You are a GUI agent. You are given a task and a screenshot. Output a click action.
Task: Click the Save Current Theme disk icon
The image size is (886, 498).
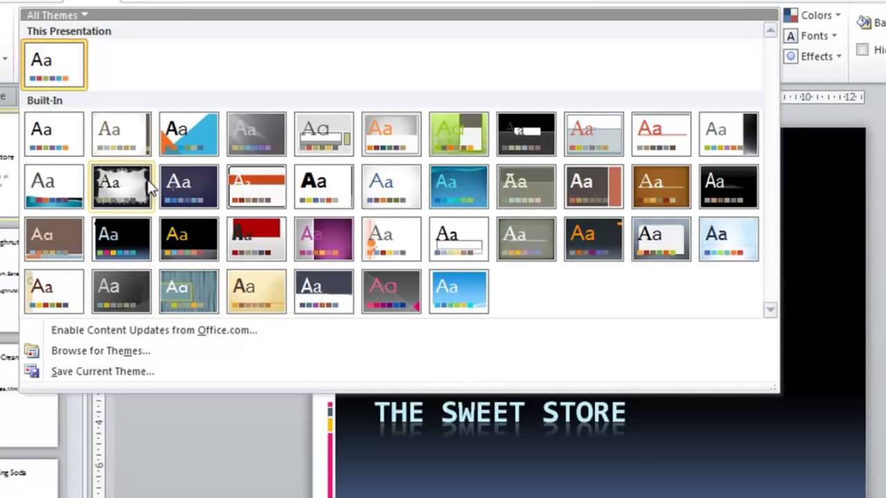[32, 372]
